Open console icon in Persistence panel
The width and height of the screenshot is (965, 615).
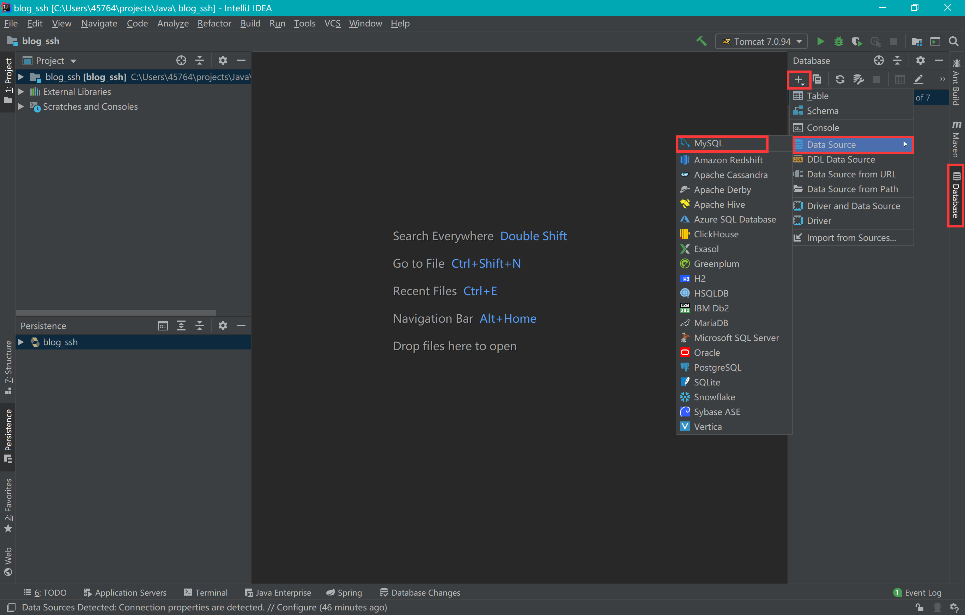[163, 326]
